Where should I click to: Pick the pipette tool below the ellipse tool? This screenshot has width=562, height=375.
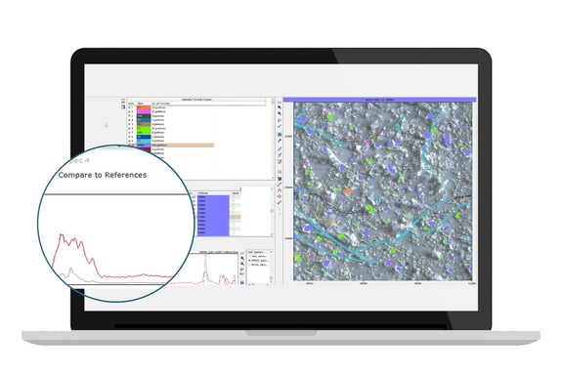pos(280,141)
